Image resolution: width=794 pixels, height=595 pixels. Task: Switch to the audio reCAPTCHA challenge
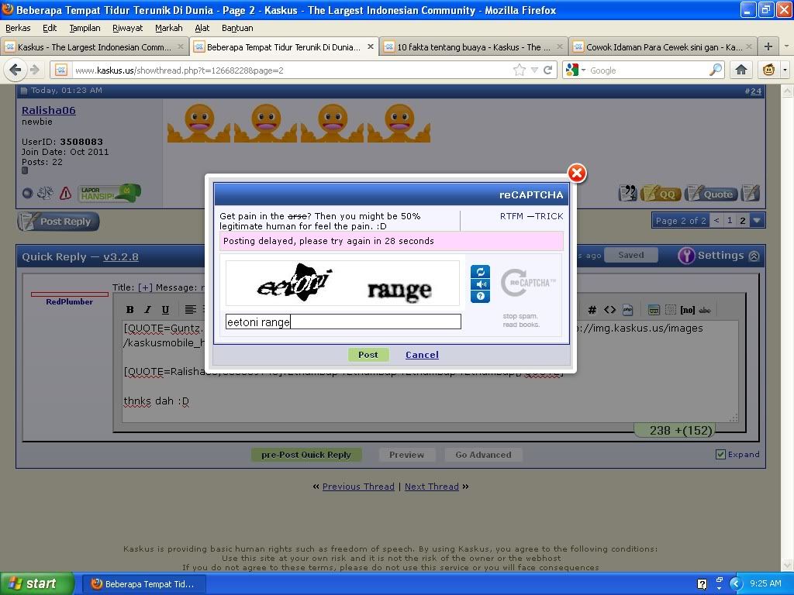(480, 284)
